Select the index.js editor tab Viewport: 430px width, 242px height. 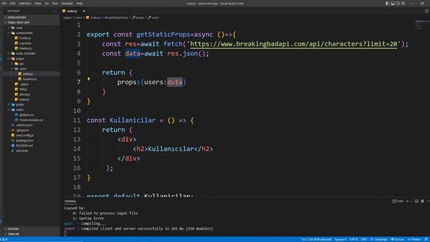click(72, 11)
